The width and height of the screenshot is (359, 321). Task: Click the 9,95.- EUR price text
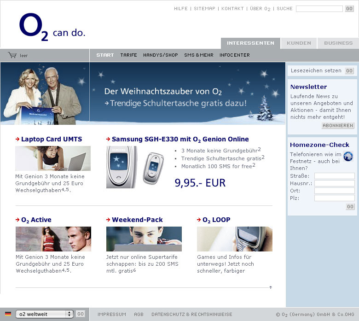point(200,183)
